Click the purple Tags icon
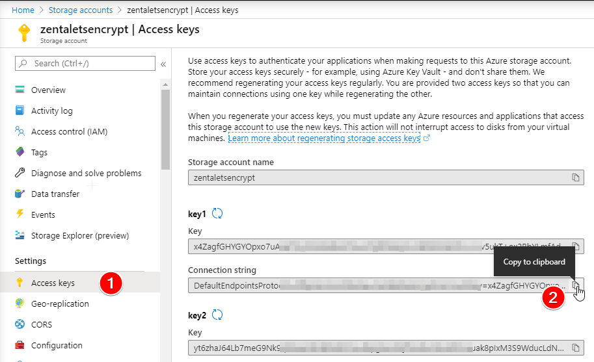The height and width of the screenshot is (362, 594). [20, 151]
